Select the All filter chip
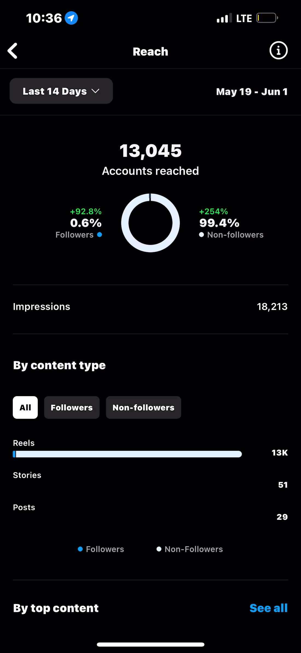This screenshot has height=653, width=301. coord(25,407)
